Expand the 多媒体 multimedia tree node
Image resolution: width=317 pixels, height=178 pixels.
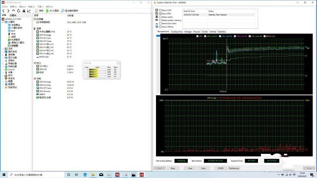tap(3, 60)
